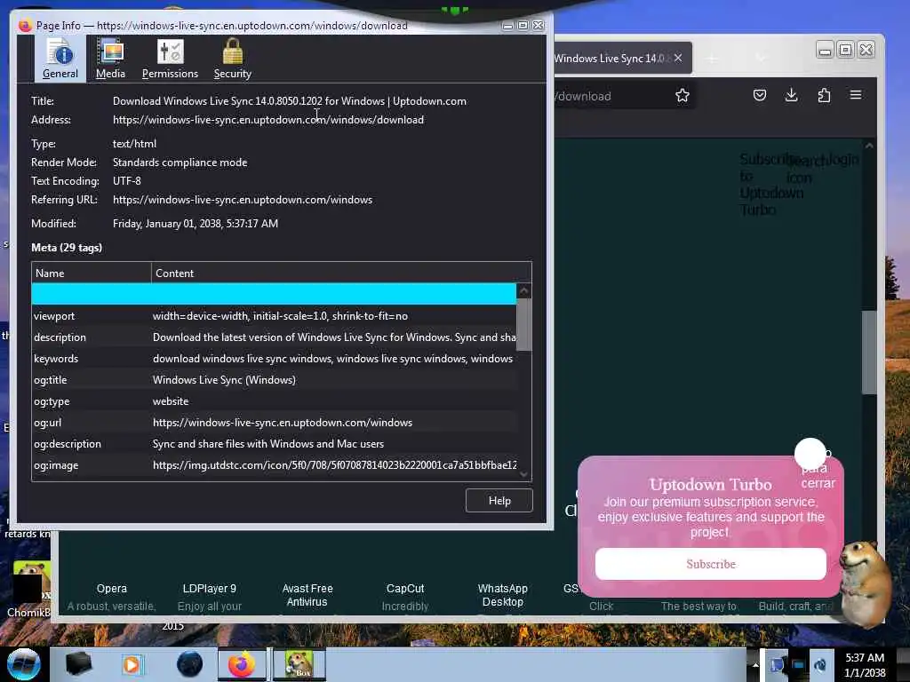Viewport: 910px width, 682px height.
Task: Click the volume speaker tray icon
Action: click(820, 665)
